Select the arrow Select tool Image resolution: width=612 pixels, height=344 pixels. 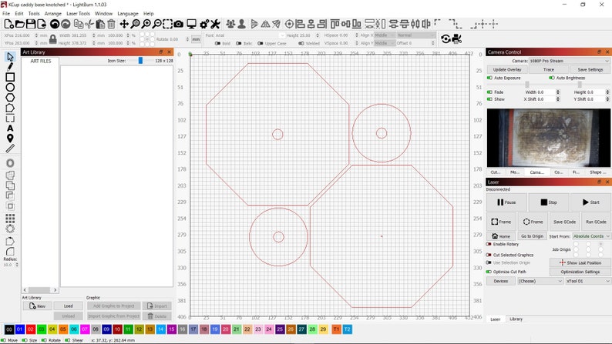(10, 57)
